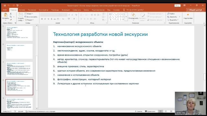Click the Comments (Примечания) button in status bar
The height and width of the screenshot is (116, 207).
pos(150,111)
